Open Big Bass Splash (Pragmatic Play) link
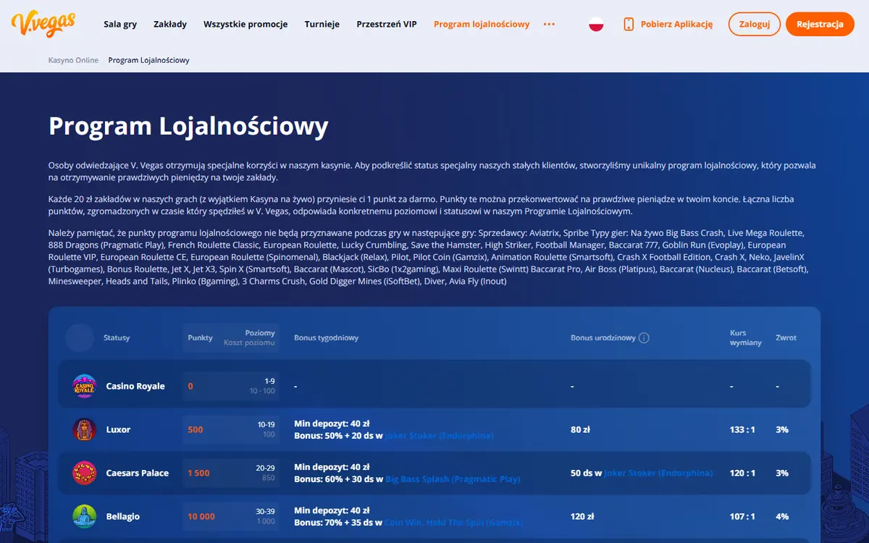The height and width of the screenshot is (543, 869). click(x=453, y=479)
